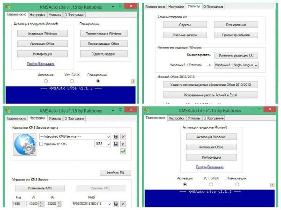The image size is (281, 210).
Task: Click Активация Windows beside Переактивация Windows button
Action: (x=43, y=34)
